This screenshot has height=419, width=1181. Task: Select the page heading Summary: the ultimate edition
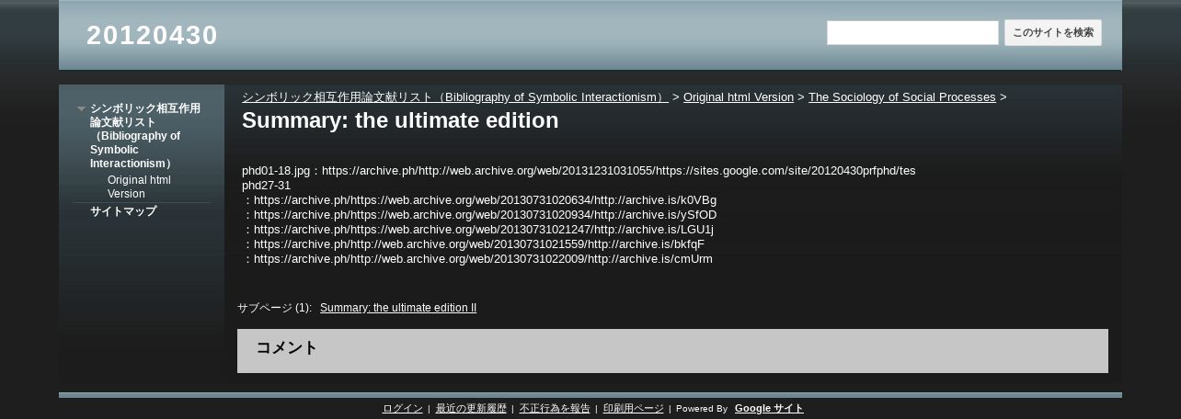point(400,120)
